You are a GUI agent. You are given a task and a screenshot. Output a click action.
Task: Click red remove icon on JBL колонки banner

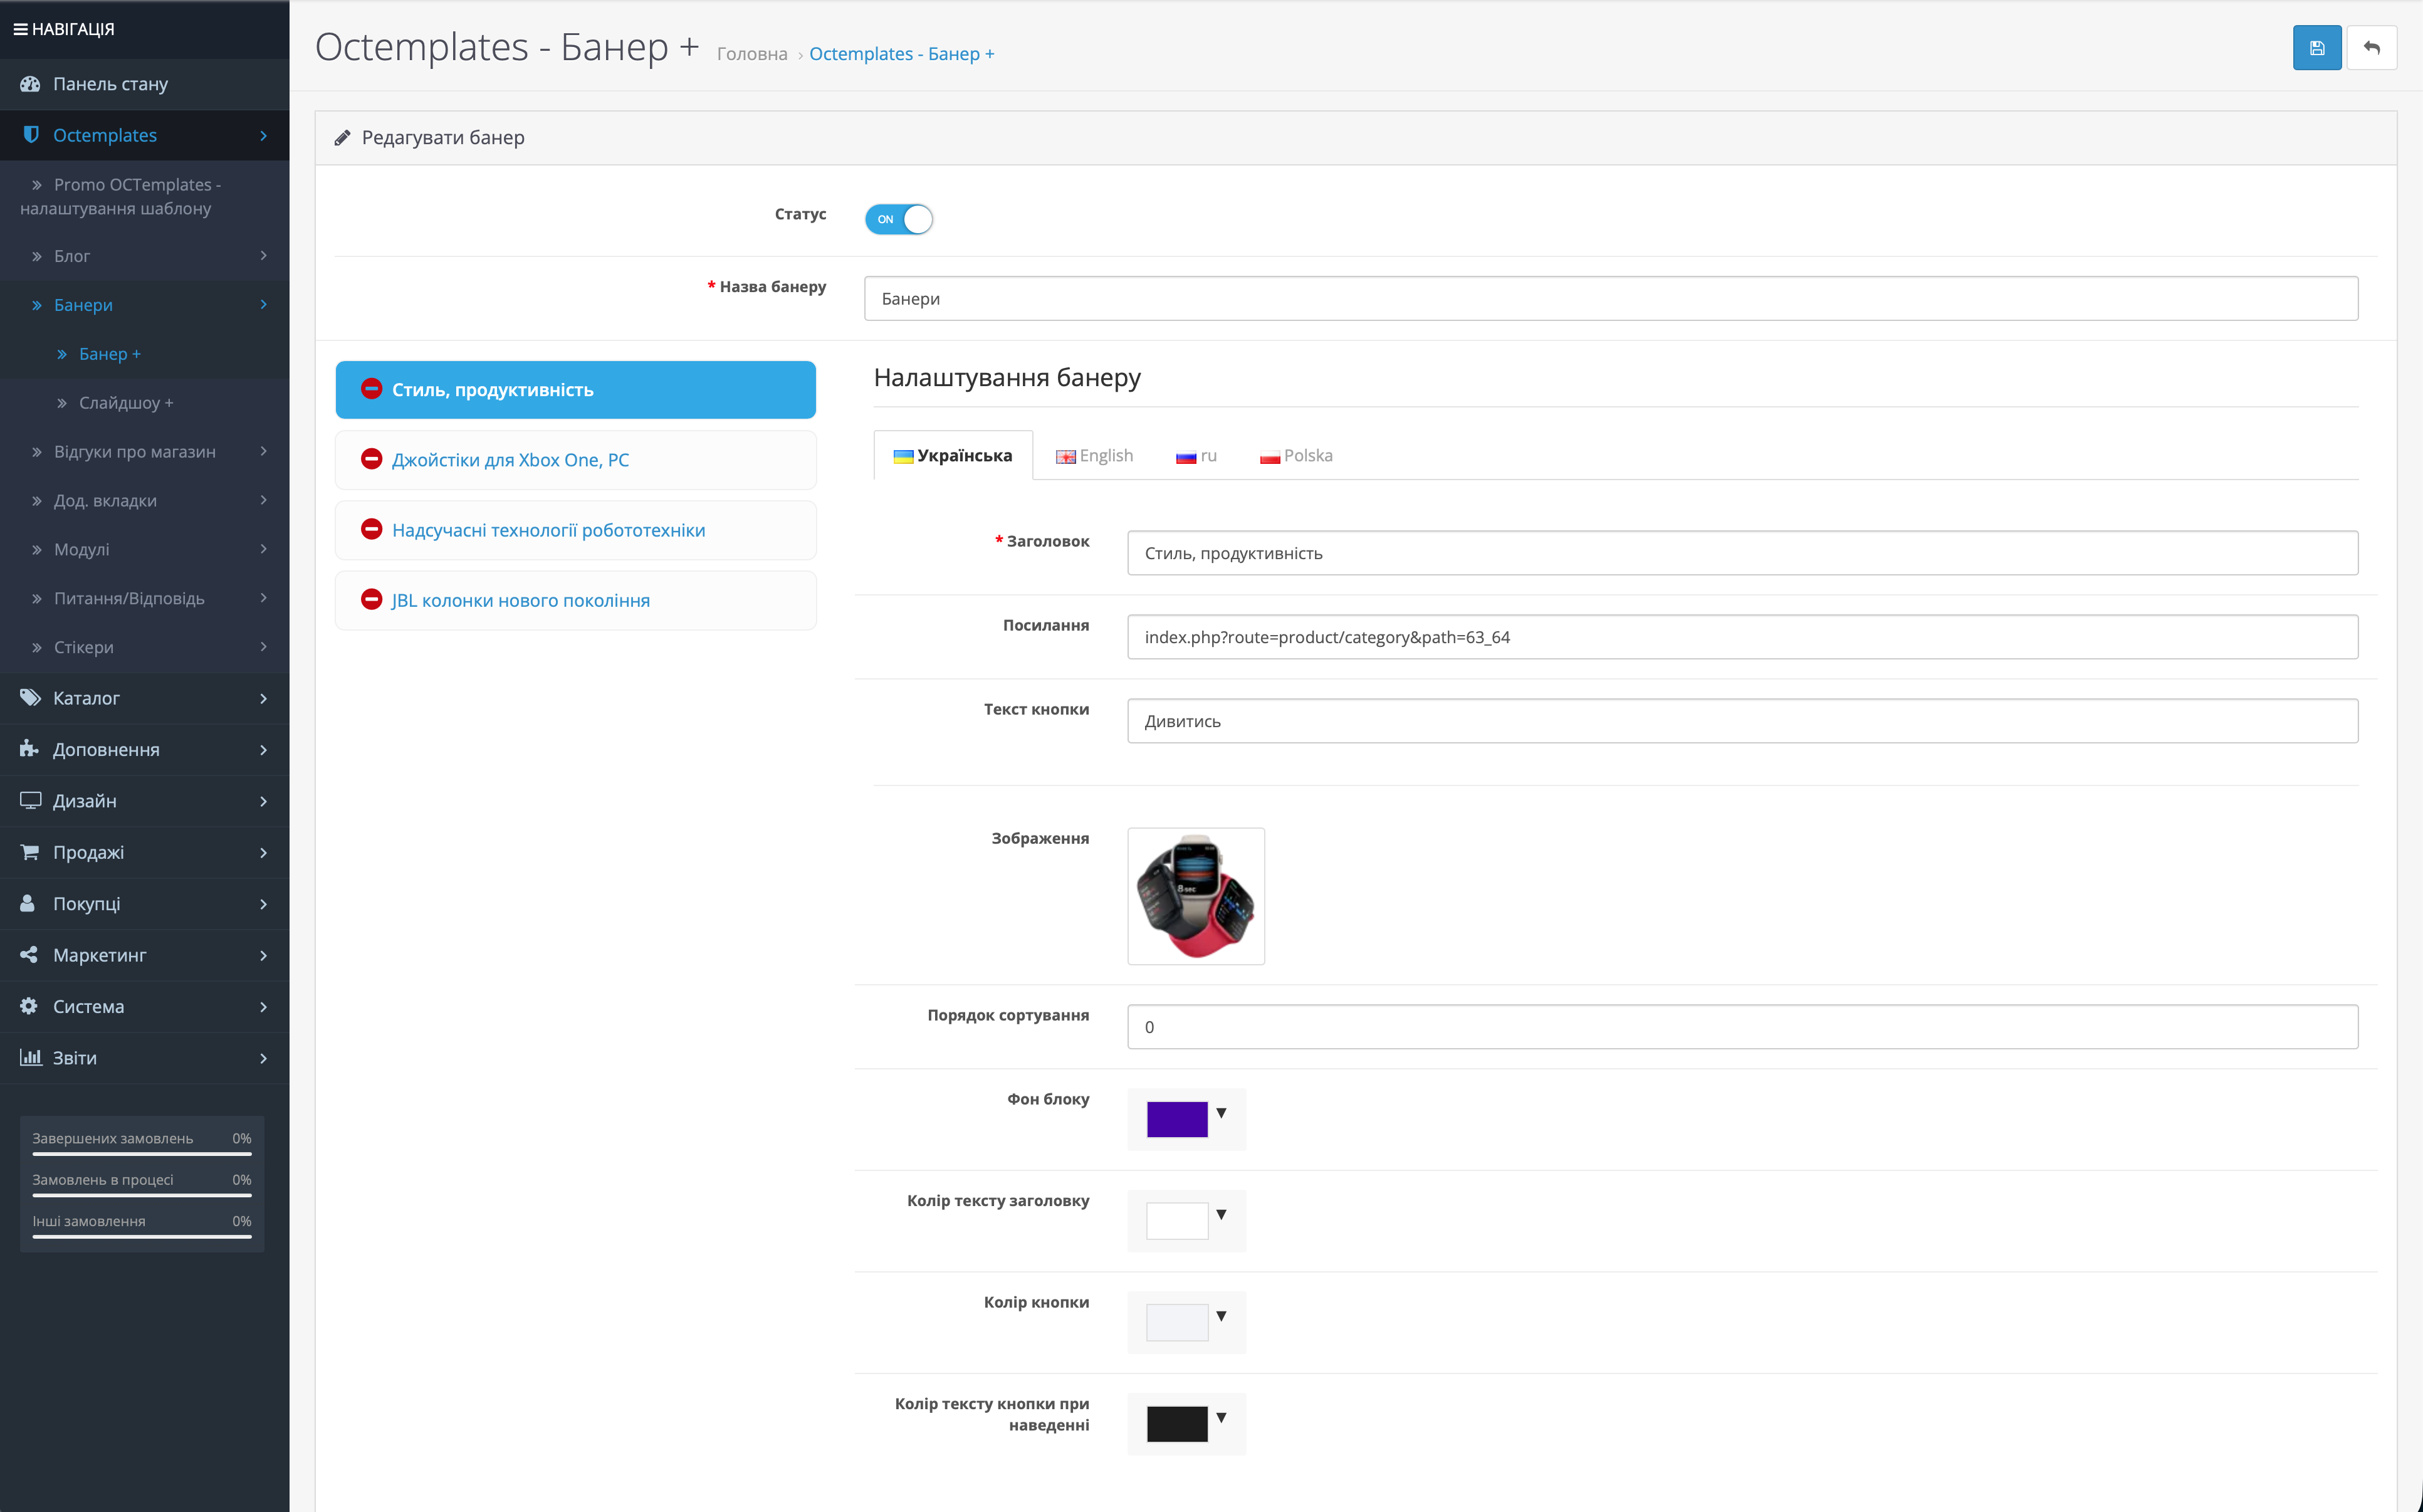(x=371, y=599)
